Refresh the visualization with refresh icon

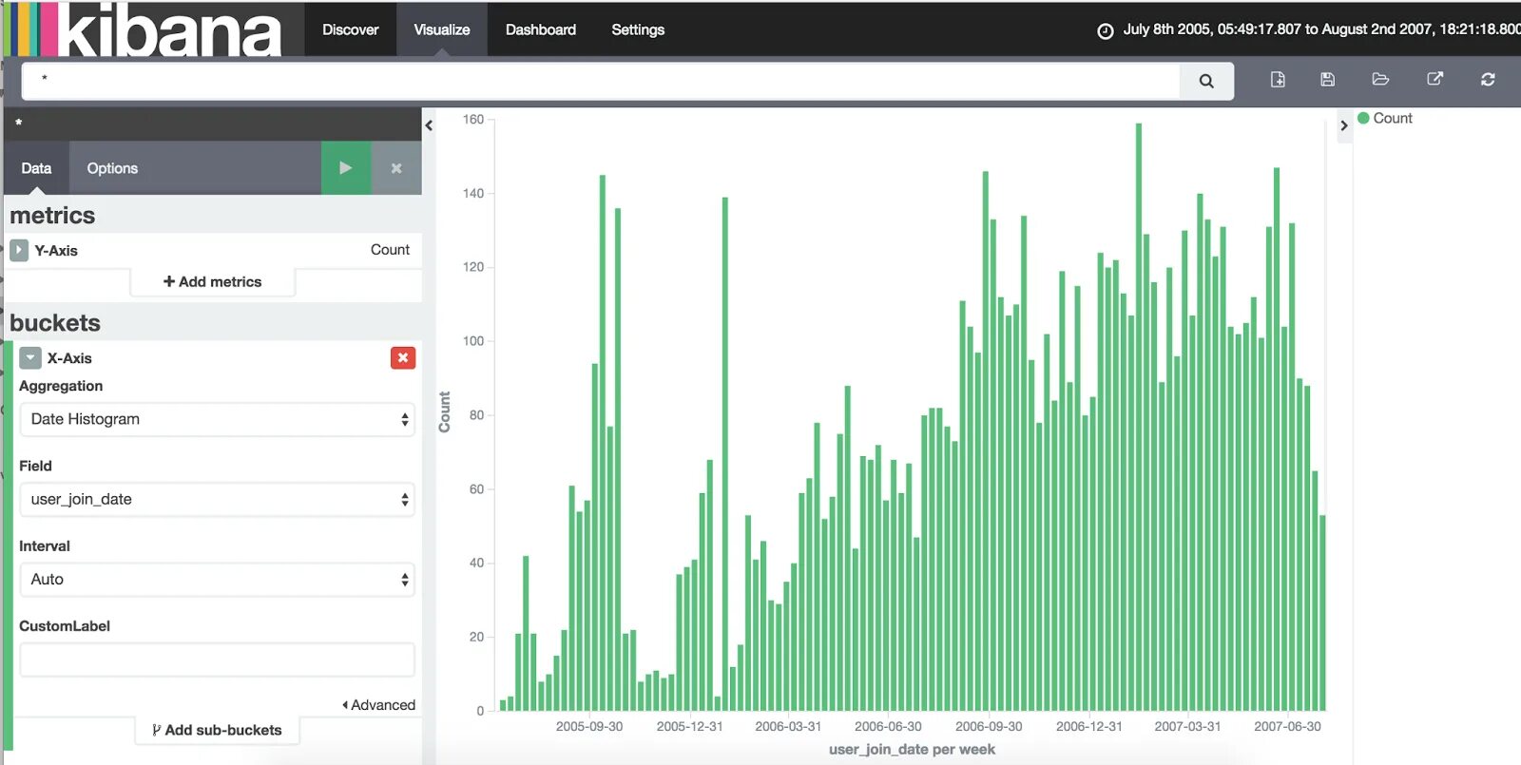(x=1488, y=80)
